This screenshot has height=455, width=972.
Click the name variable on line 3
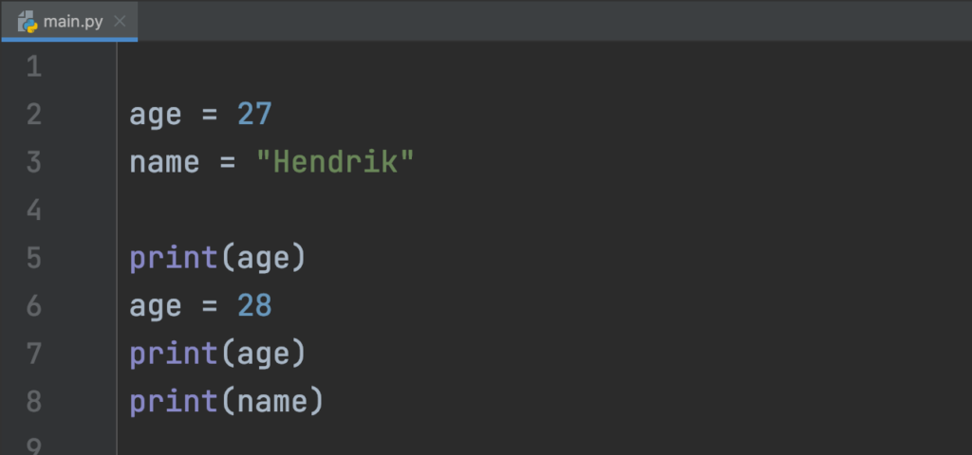[x=164, y=162]
